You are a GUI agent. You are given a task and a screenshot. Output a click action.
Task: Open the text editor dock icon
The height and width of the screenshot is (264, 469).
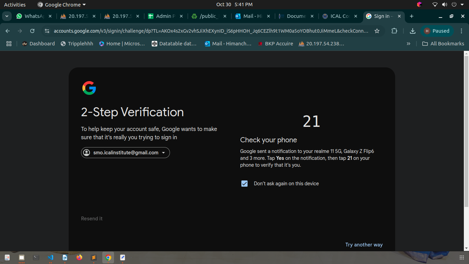pyautogui.click(x=123, y=257)
